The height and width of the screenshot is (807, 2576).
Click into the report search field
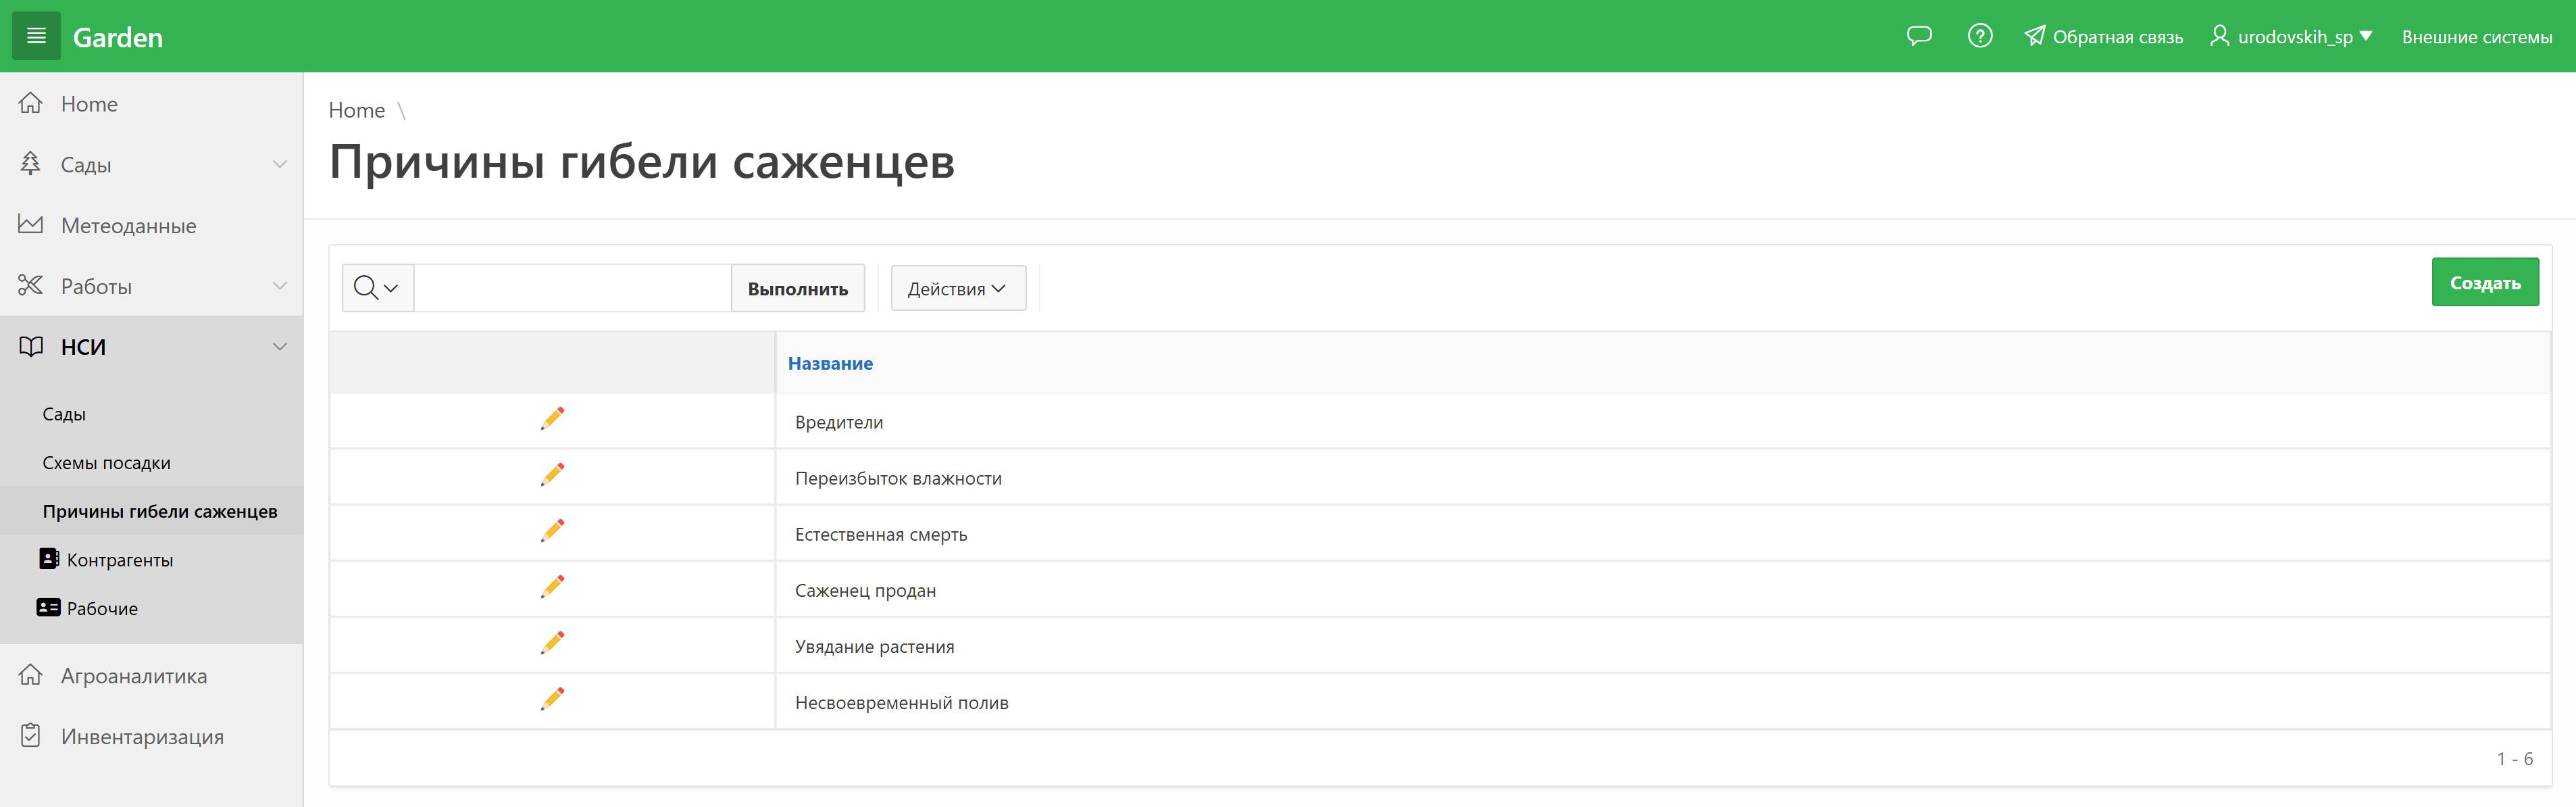point(572,288)
